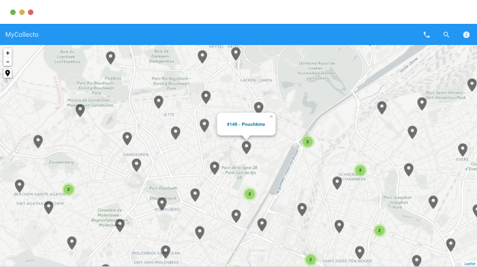Click the locate-me pin button
Screen dimensions: 477x267
(7, 74)
